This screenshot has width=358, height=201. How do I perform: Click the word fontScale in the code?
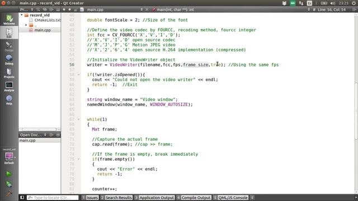click(116, 20)
